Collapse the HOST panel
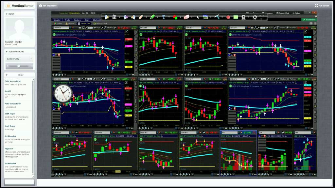The image size is (335, 188). coord(7,14)
